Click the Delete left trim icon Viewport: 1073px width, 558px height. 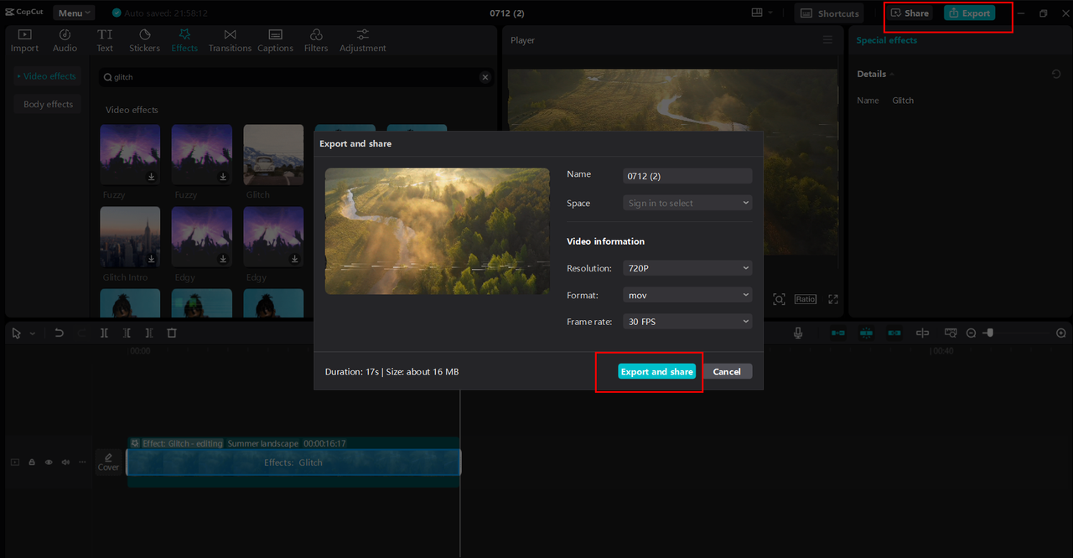(x=127, y=333)
